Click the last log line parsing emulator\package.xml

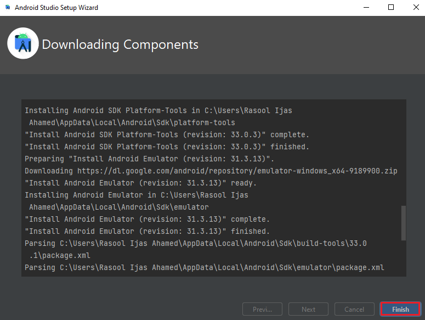(x=205, y=267)
